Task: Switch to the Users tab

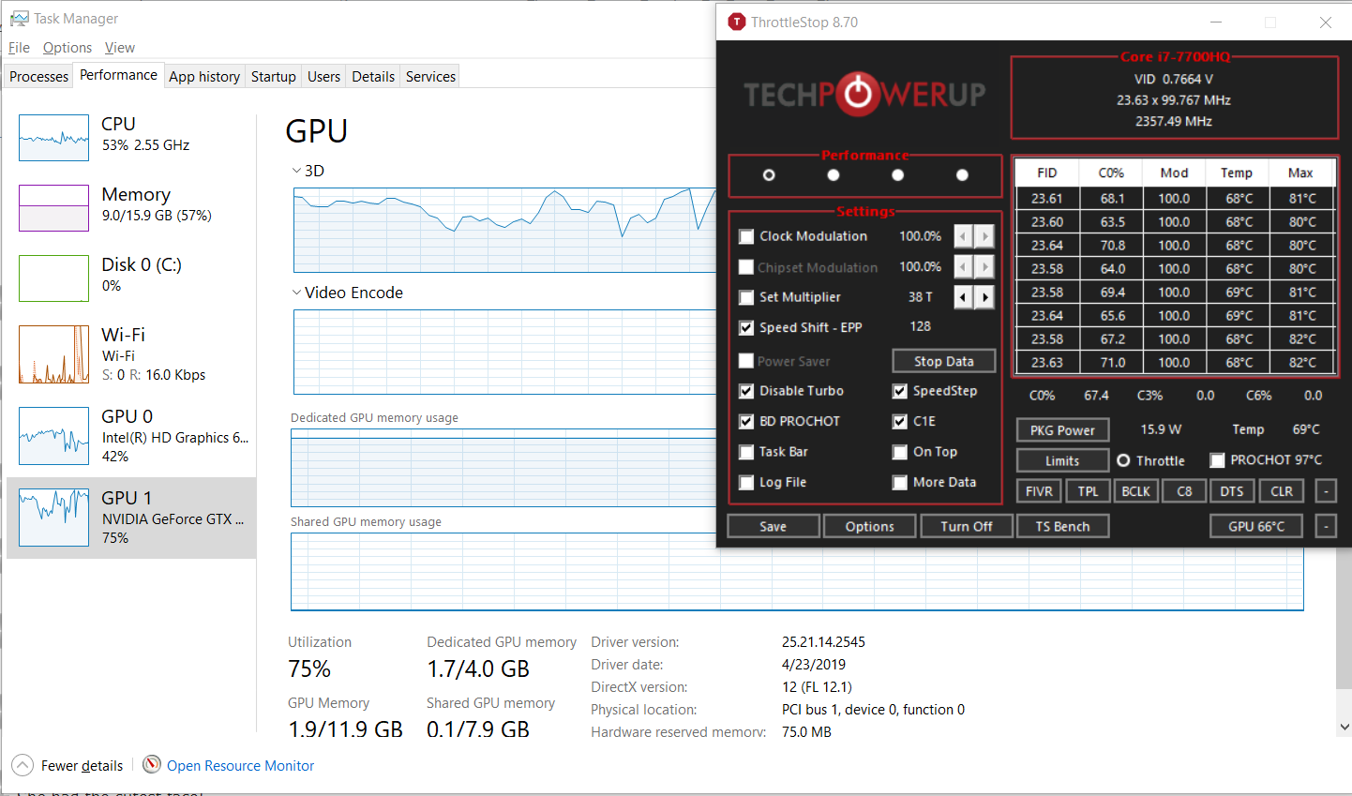Action: (x=324, y=77)
